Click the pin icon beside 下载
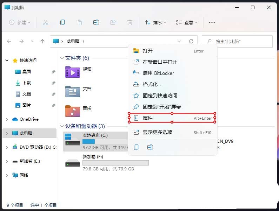The height and width of the screenshot is (211, 279). (x=53, y=83)
